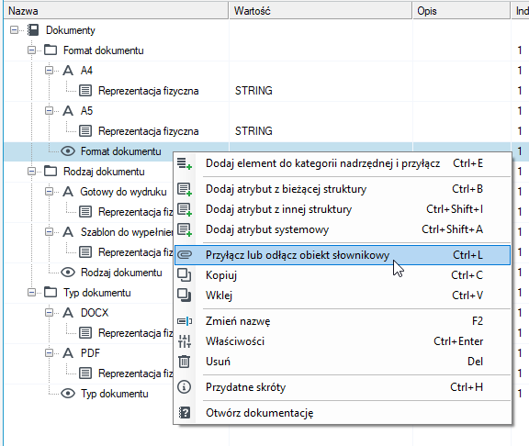Choose Usuń from the context menu

coord(343,362)
